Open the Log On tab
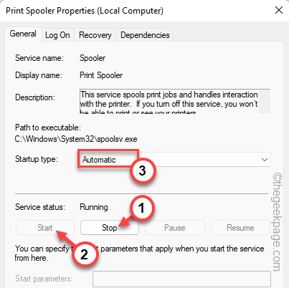The height and width of the screenshot is (288, 289). coord(57,35)
